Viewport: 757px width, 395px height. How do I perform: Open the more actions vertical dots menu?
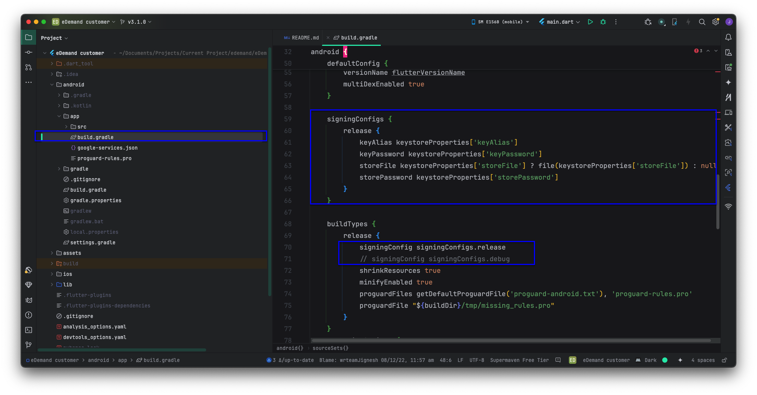point(616,22)
